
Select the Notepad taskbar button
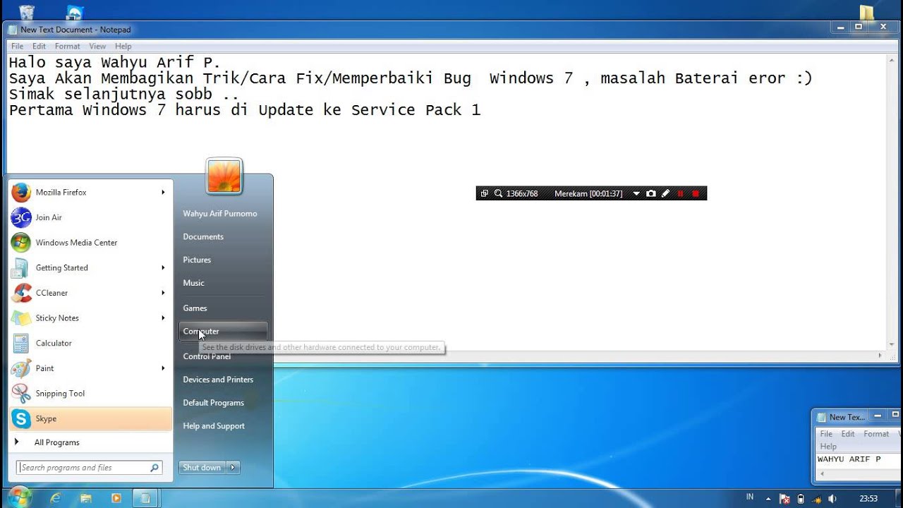click(x=145, y=498)
